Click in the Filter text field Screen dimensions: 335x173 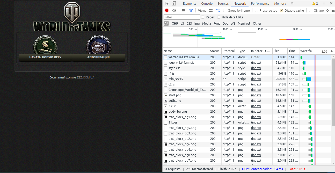click(182, 17)
